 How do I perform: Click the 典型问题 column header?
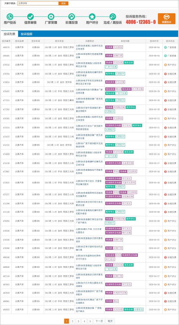tap(125, 41)
